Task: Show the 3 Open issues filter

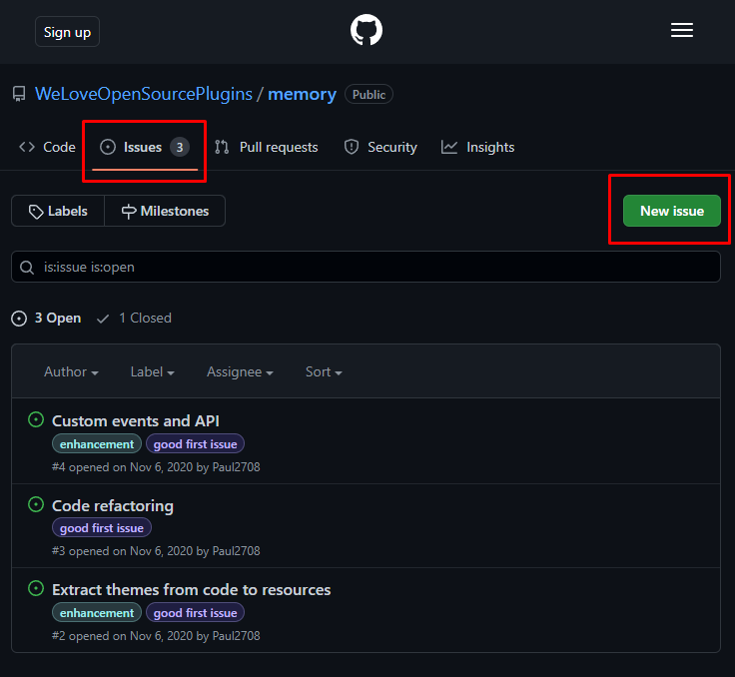Action: click(46, 318)
